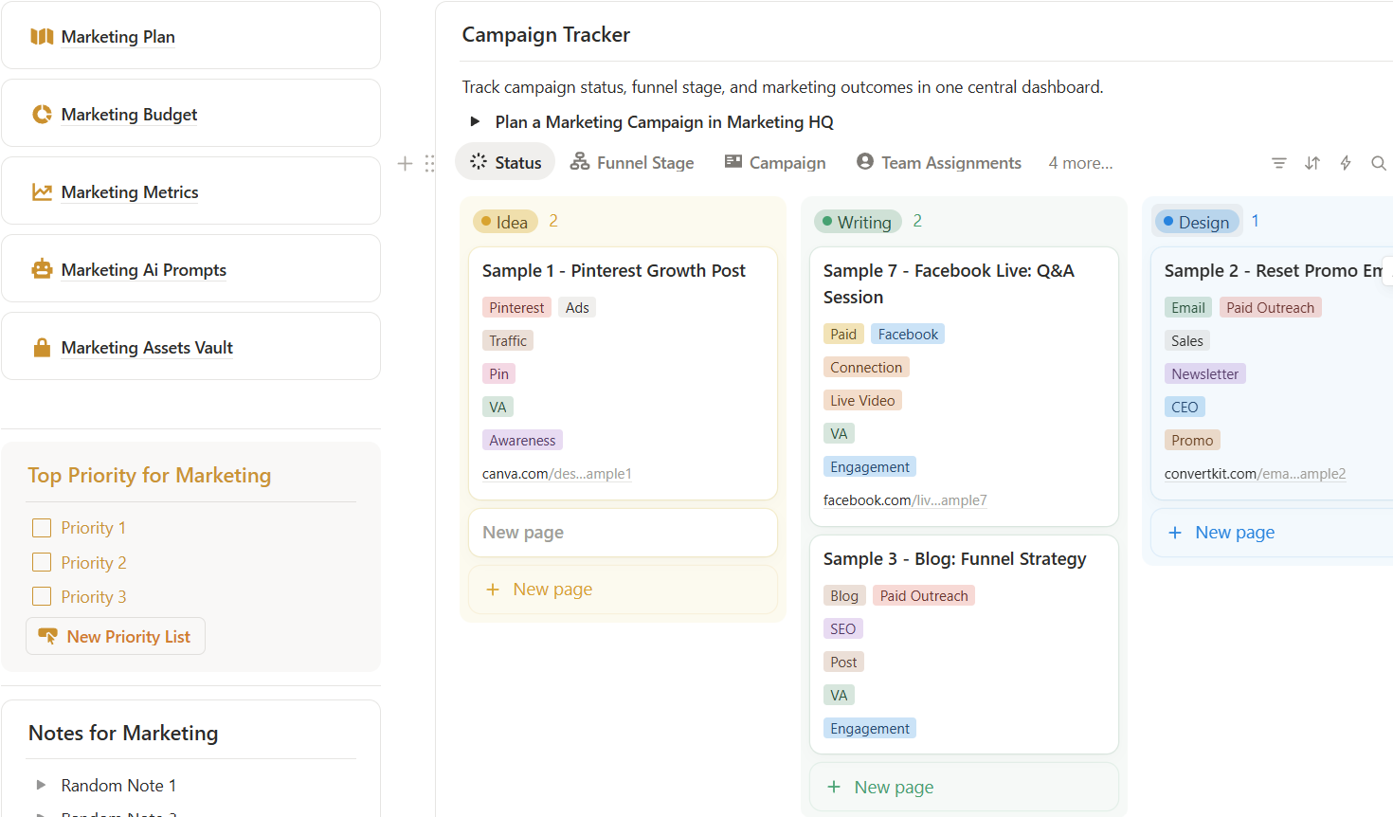Select the Team Assignments tab

[938, 163]
